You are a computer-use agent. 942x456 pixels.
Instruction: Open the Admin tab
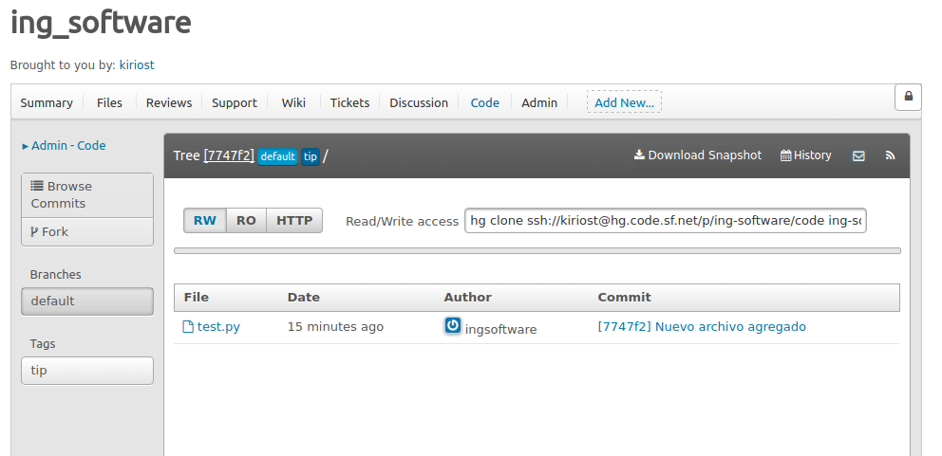point(538,102)
